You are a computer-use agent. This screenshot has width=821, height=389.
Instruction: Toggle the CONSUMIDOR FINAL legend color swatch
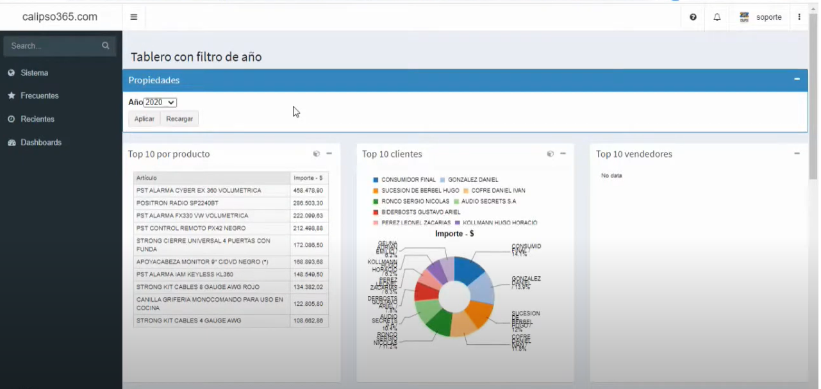pyautogui.click(x=376, y=180)
